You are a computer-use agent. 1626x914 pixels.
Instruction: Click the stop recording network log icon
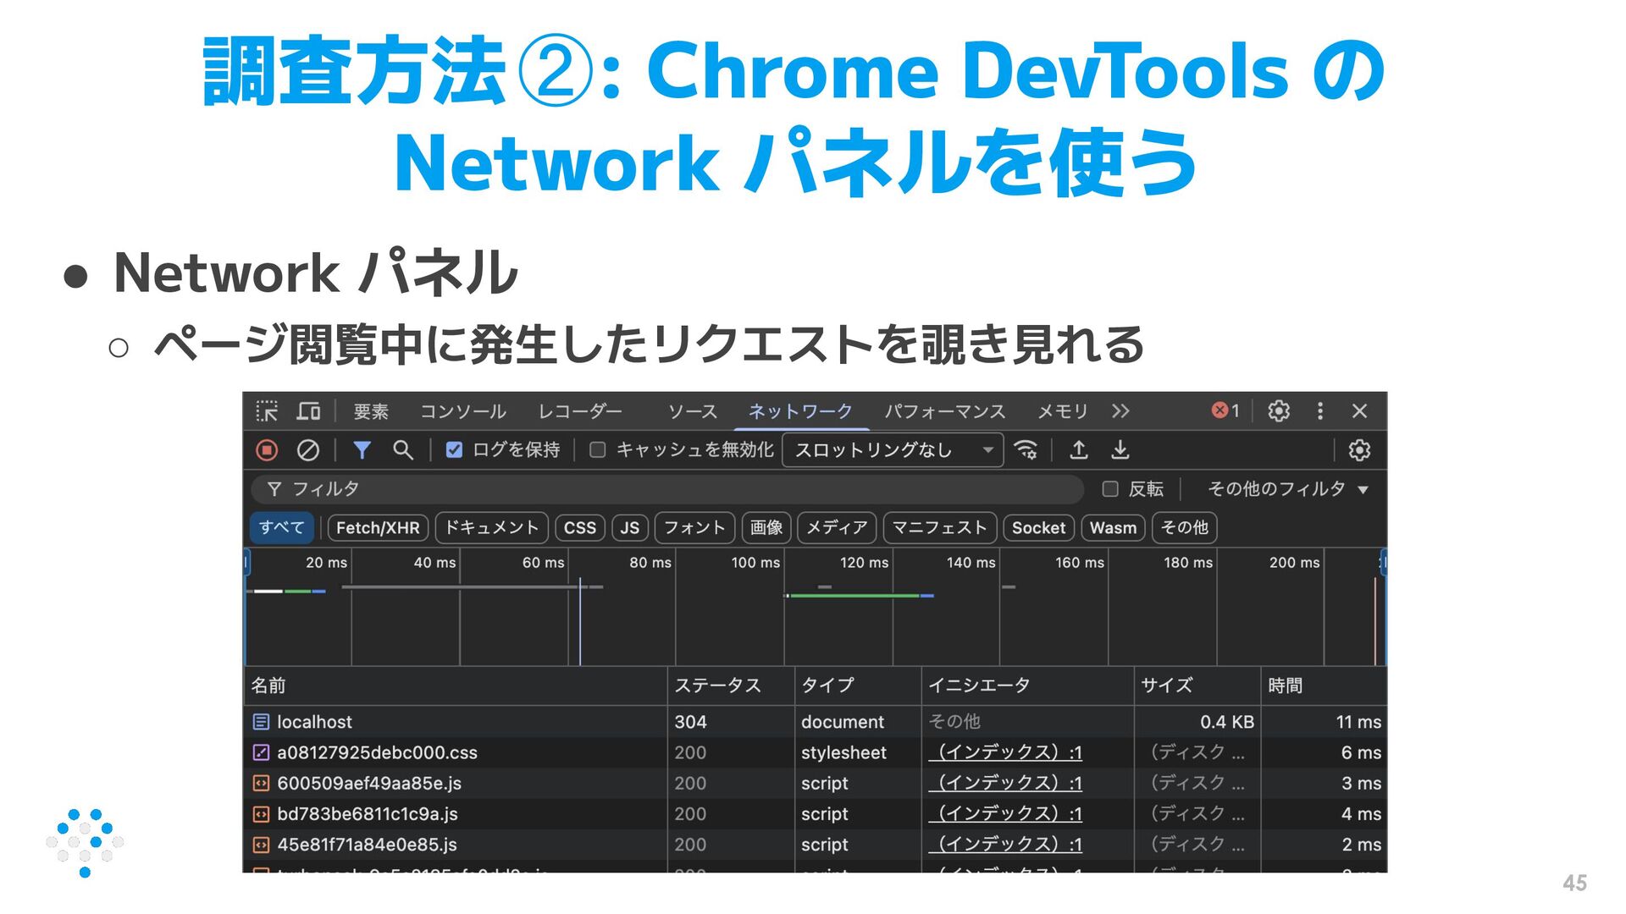267,450
